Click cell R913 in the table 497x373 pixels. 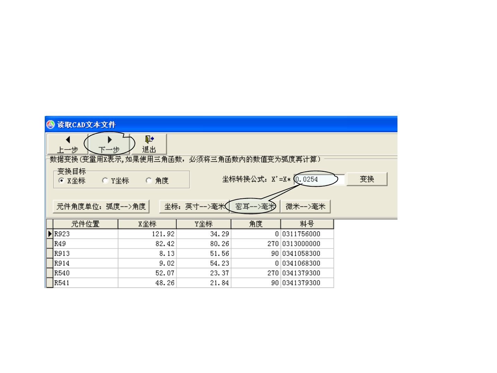pos(85,254)
